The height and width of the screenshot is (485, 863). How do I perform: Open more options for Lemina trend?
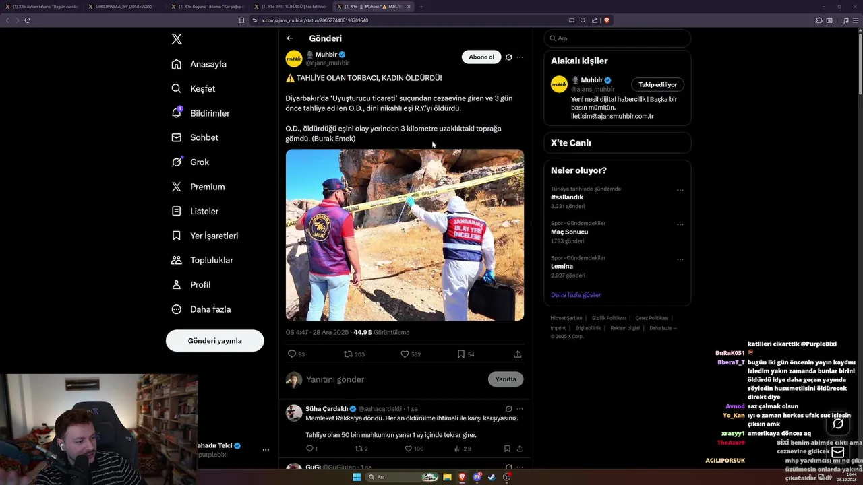pos(680,259)
